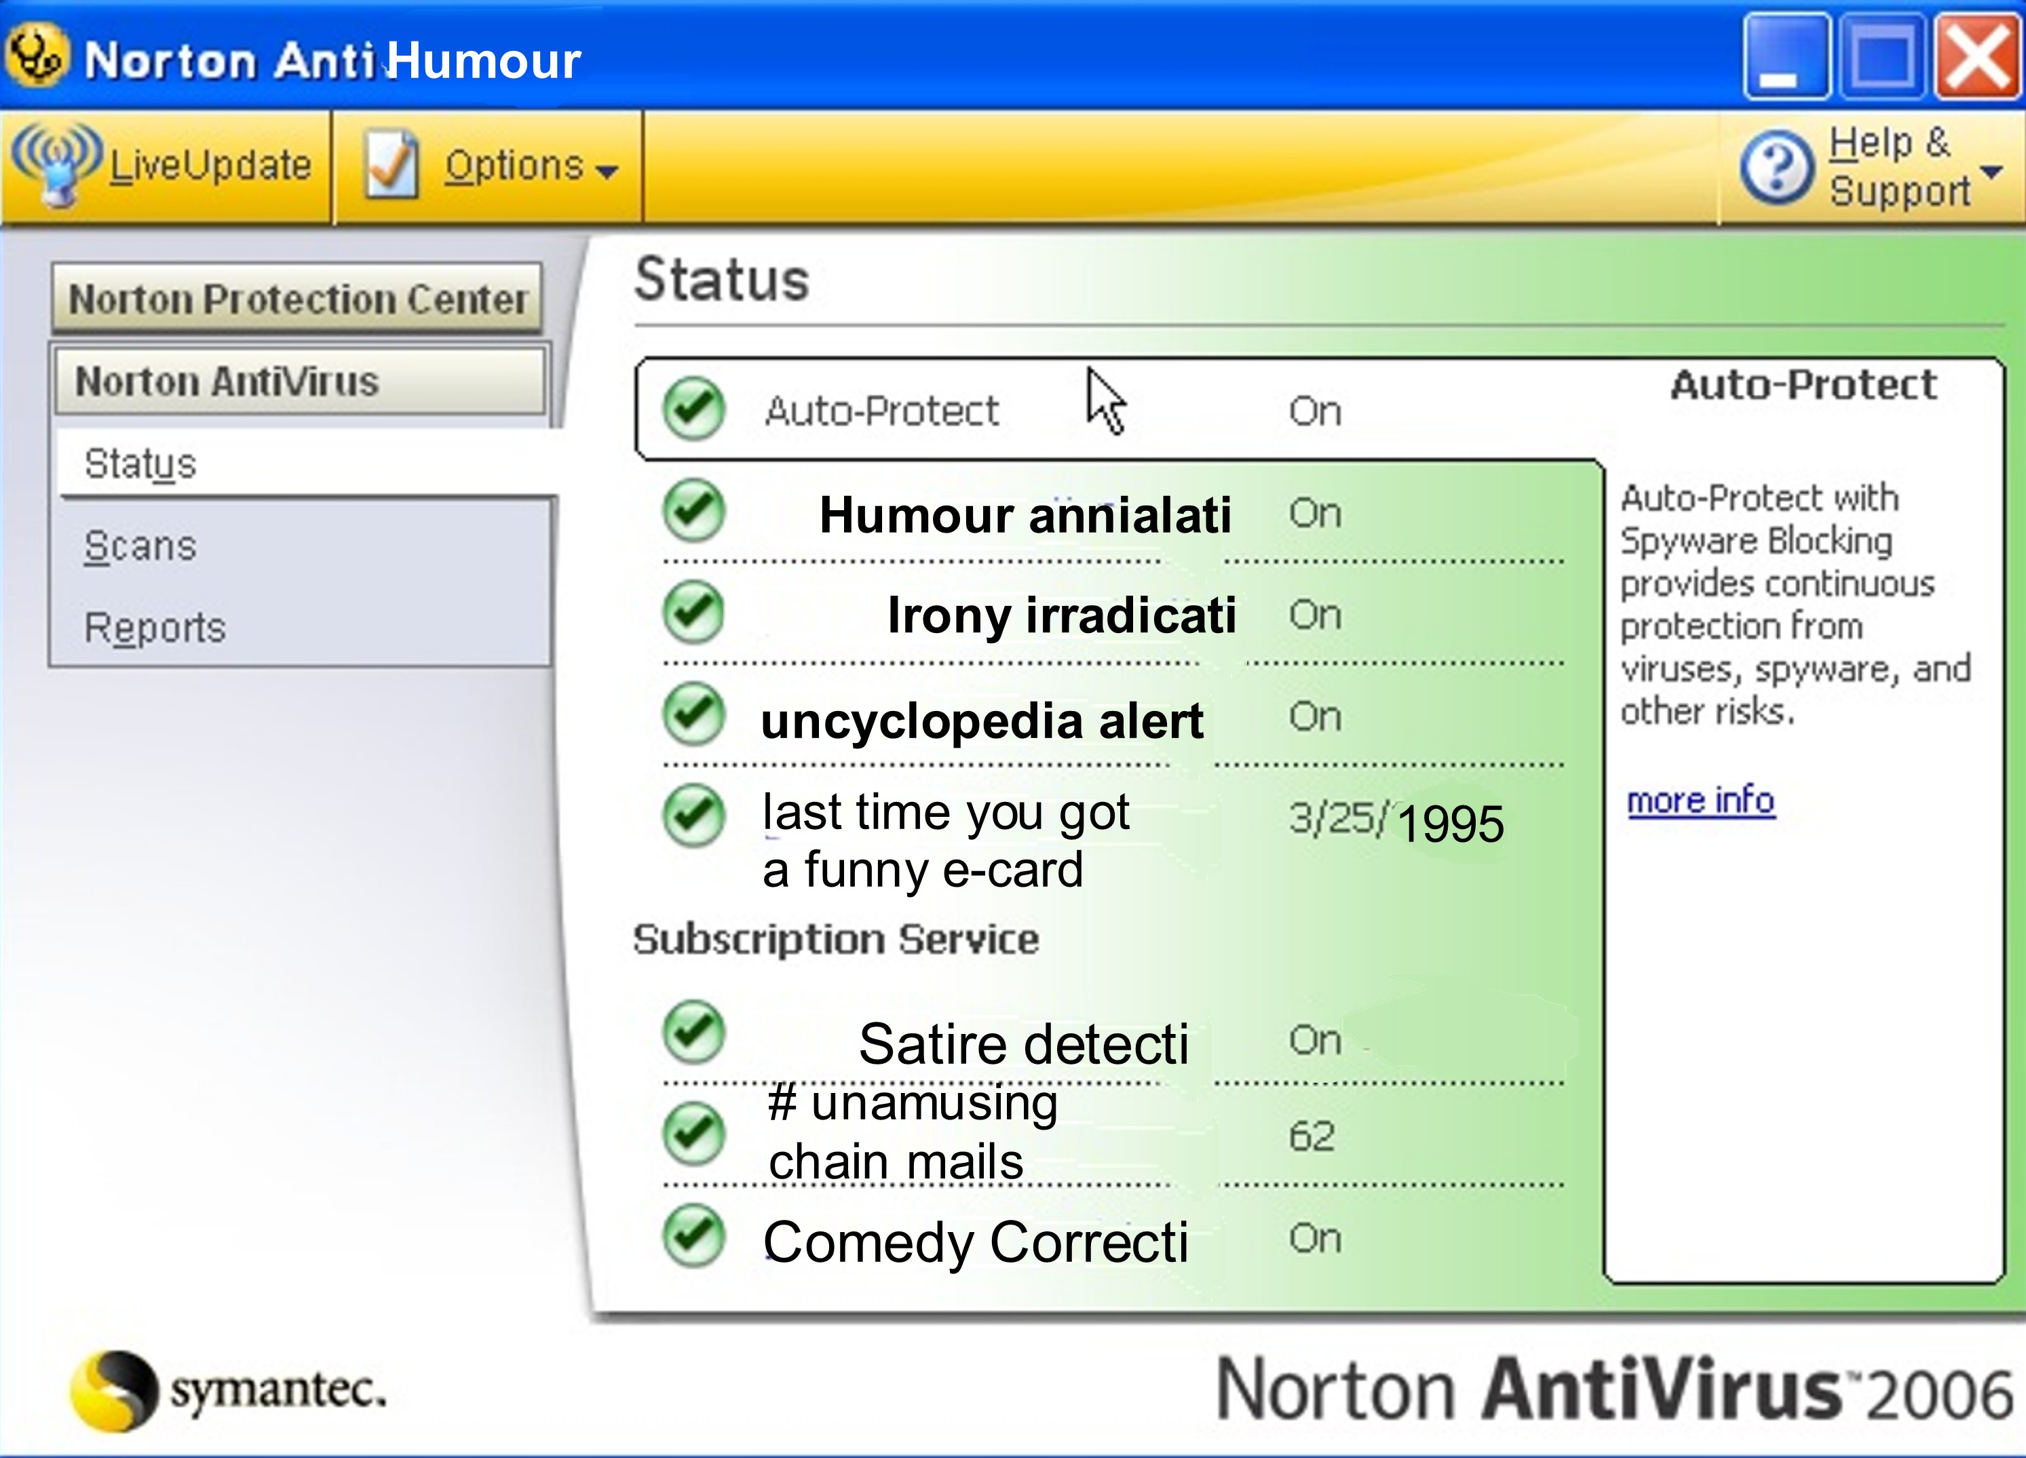Click the On value for Humour annialati
This screenshot has height=1458, width=2026.
(x=1315, y=513)
